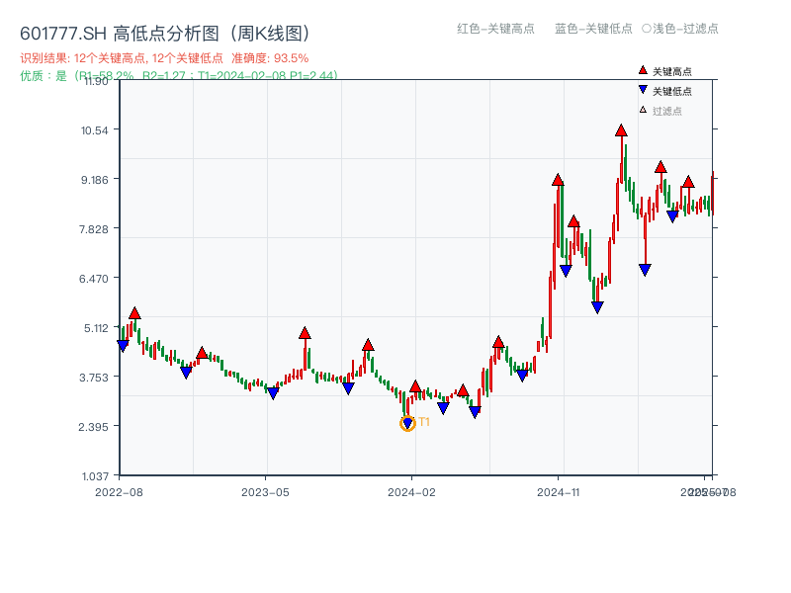Click top legend text 蓝色-关键低点
Image resolution: width=791 pixels, height=593 pixels.
pyautogui.click(x=593, y=29)
